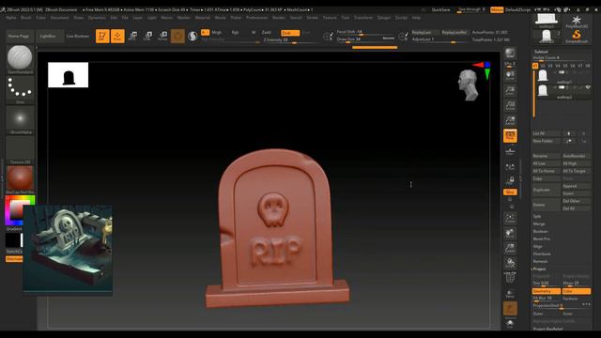Screen dimensions: 601x338
Task: Expand the Distribute section
Action: pyautogui.click(x=542, y=253)
